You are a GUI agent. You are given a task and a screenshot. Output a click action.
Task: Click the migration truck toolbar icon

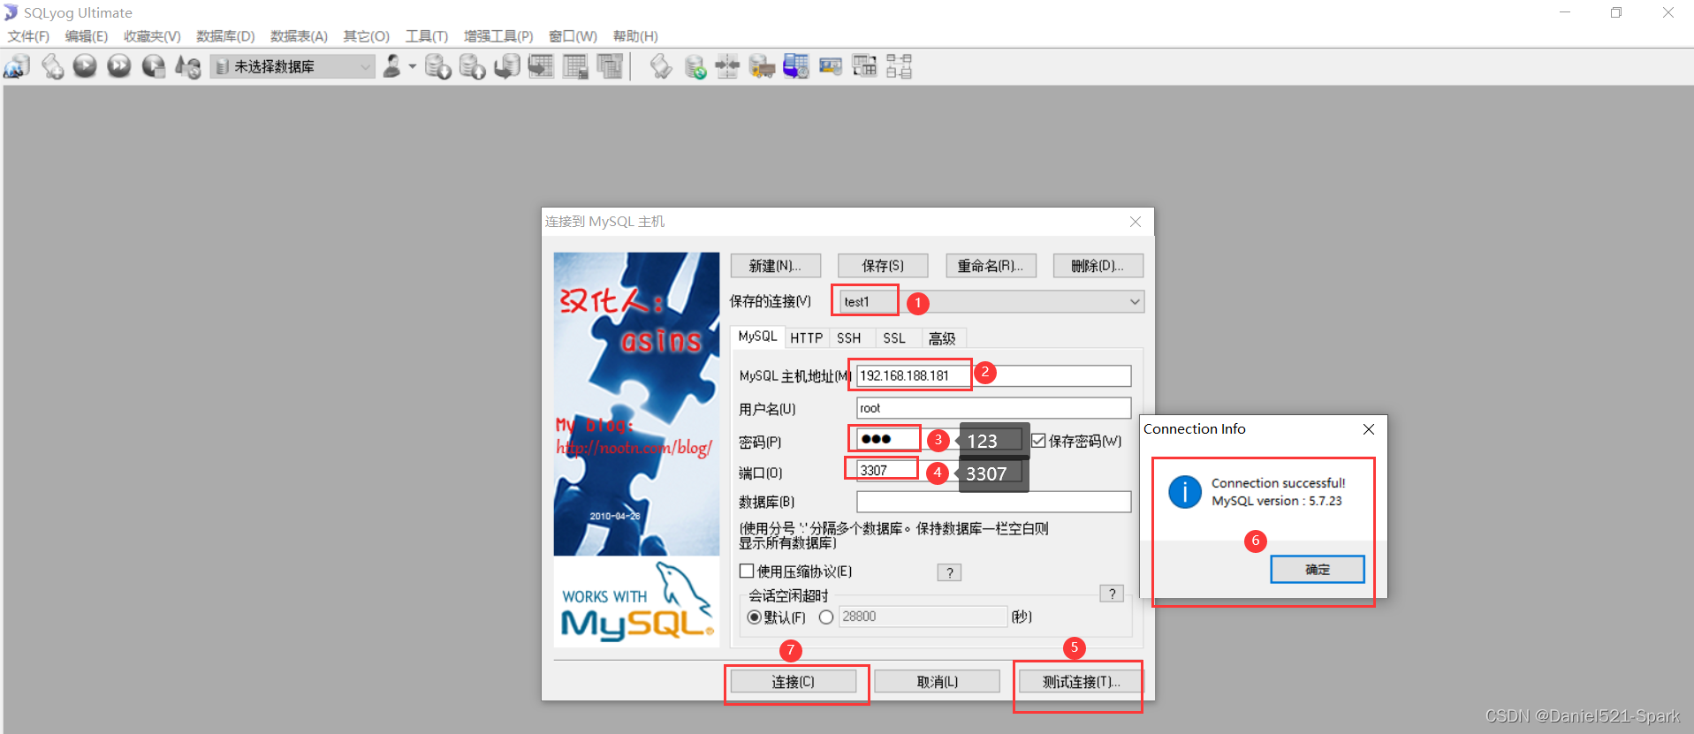761,66
